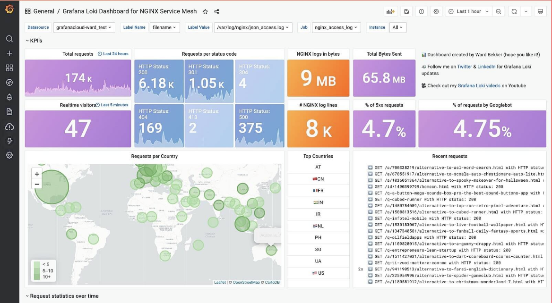The image size is (552, 303).
Task: Click the HTTP Status 500 stat tile
Action: pos(259,126)
